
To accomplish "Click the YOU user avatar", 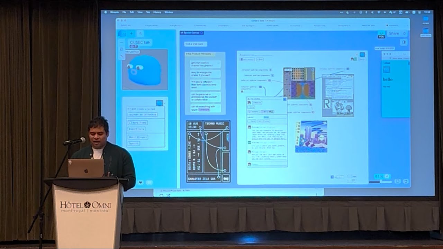I will (x=381, y=34).
